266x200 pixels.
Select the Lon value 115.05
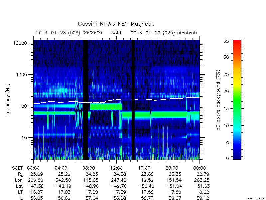(90, 180)
